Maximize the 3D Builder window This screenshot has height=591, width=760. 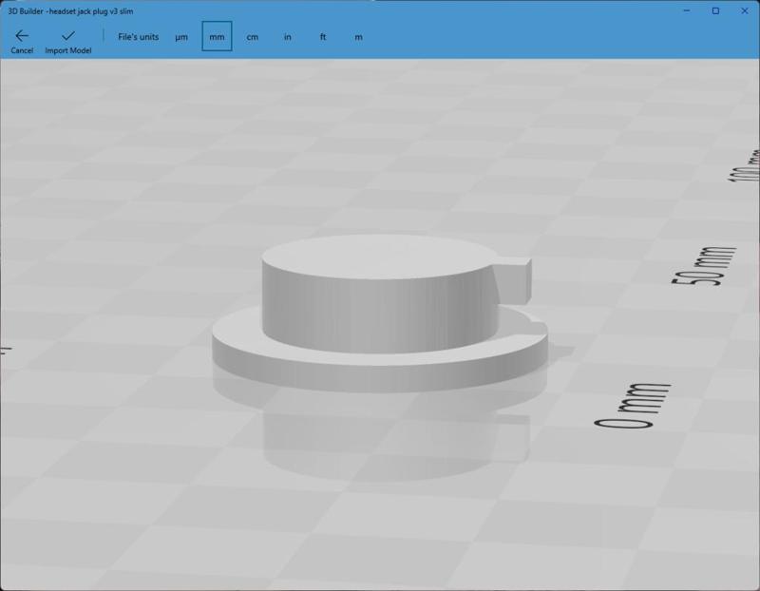tap(715, 10)
